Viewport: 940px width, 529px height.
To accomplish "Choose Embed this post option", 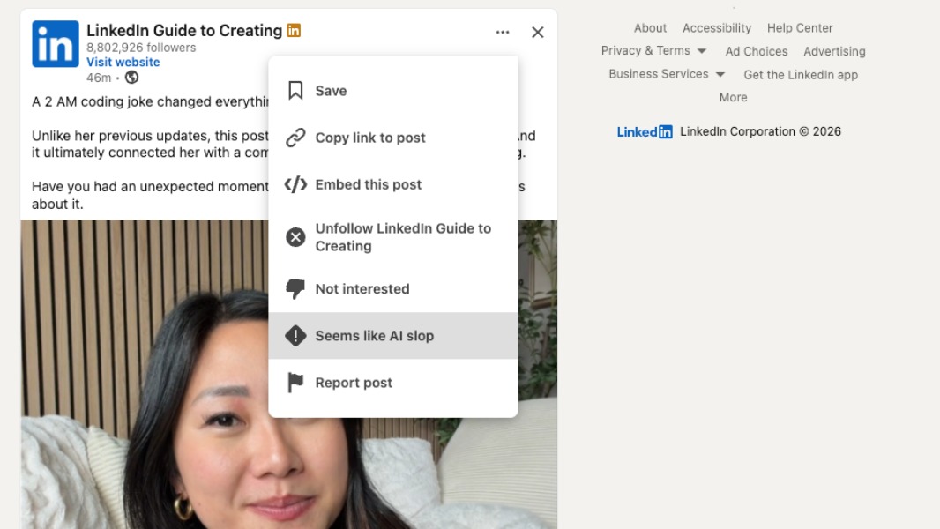I will 393,184.
